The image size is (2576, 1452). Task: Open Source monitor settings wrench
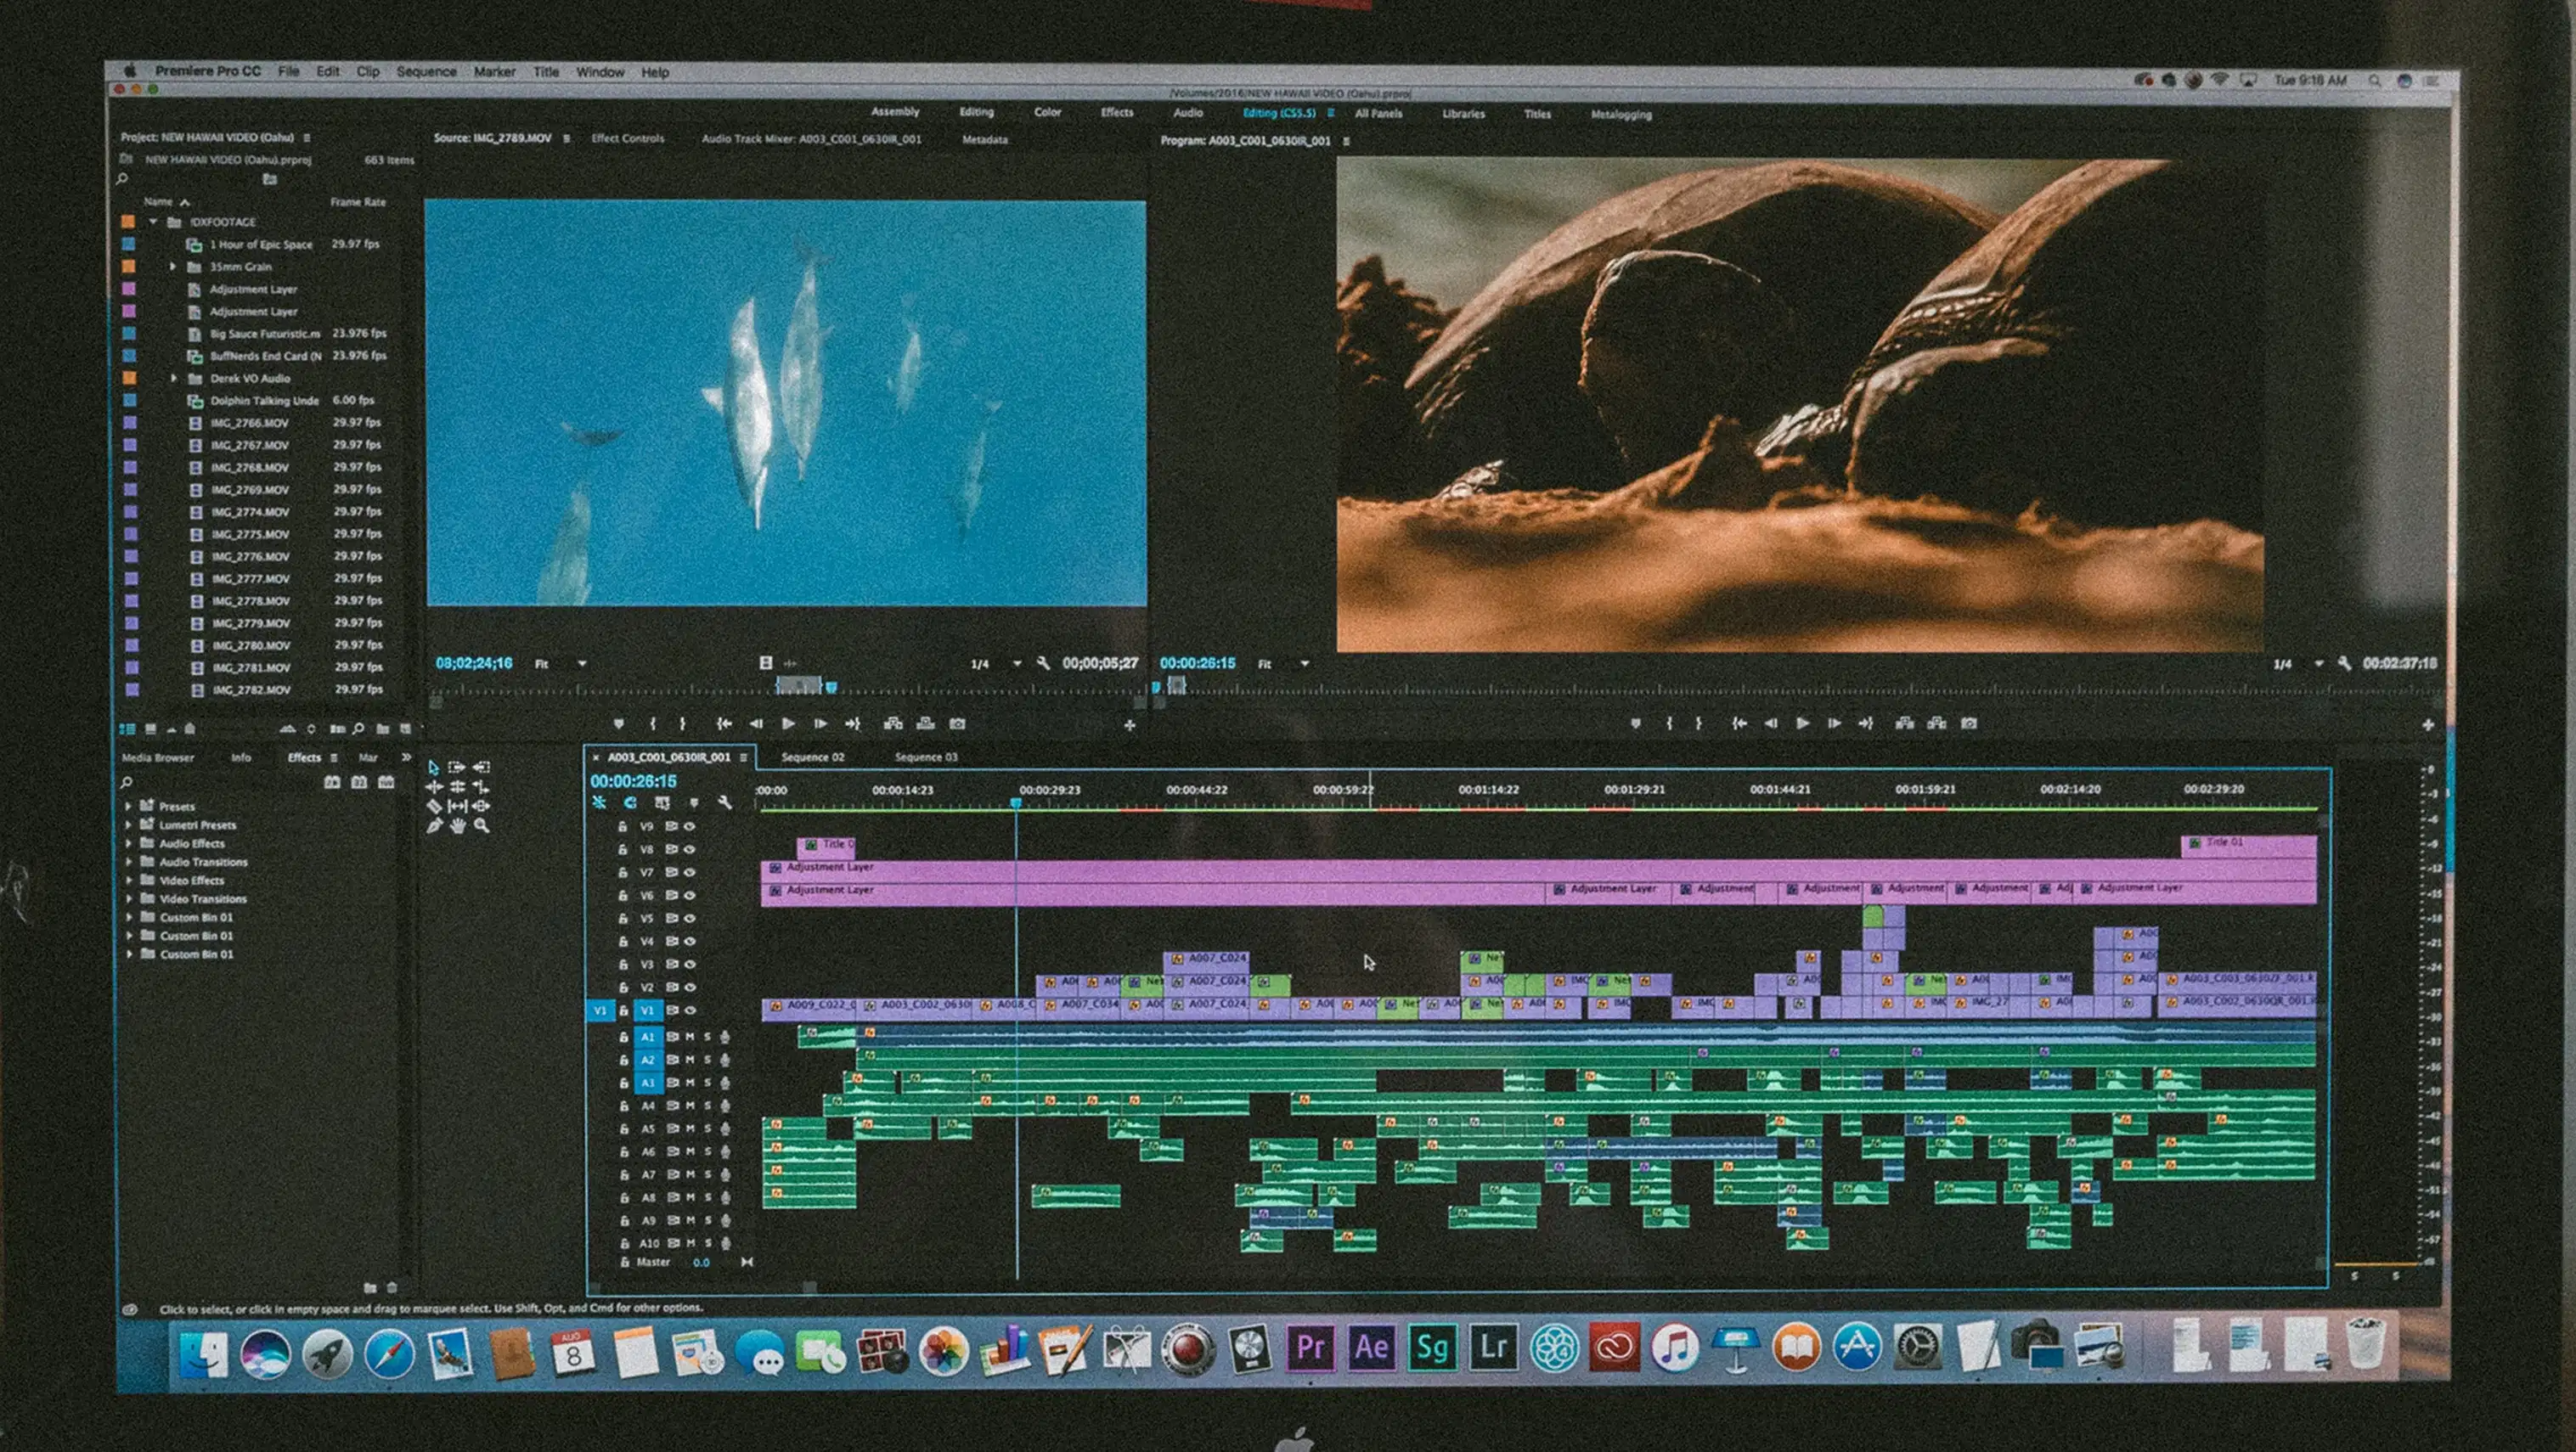tap(1042, 663)
